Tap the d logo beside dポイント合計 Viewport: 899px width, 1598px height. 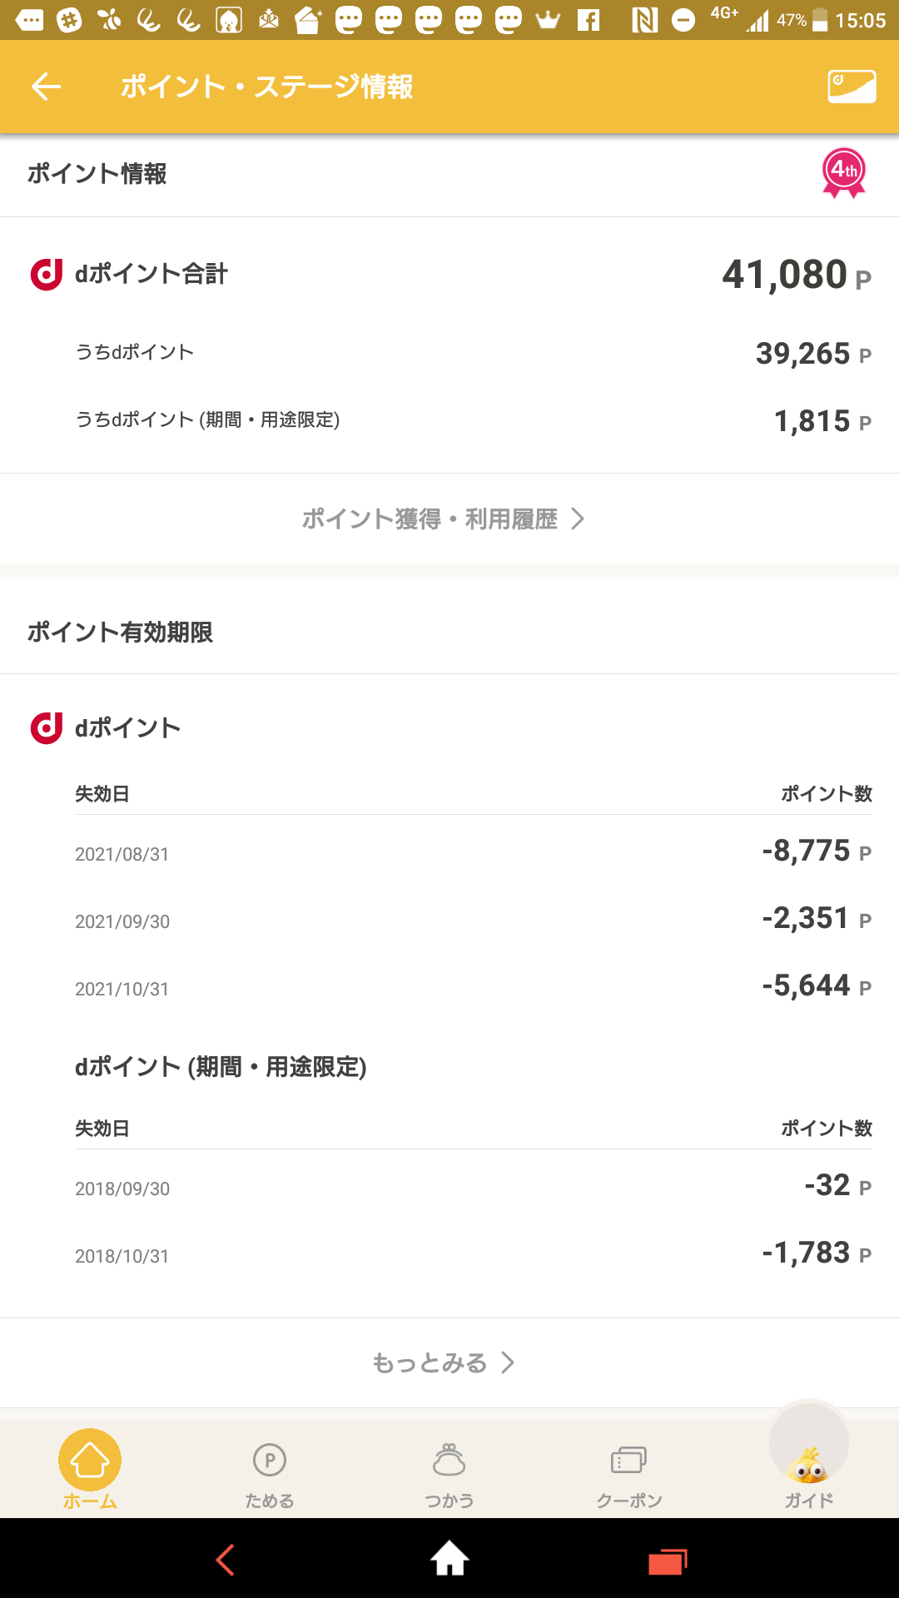[47, 274]
